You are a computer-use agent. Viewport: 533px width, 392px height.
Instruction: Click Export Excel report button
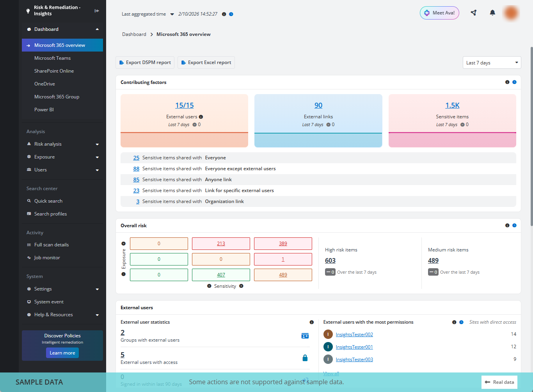[x=206, y=62]
